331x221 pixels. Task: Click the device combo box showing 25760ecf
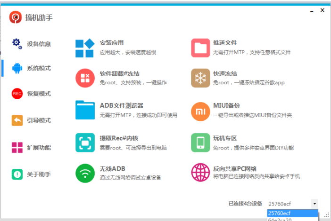click(x=292, y=204)
